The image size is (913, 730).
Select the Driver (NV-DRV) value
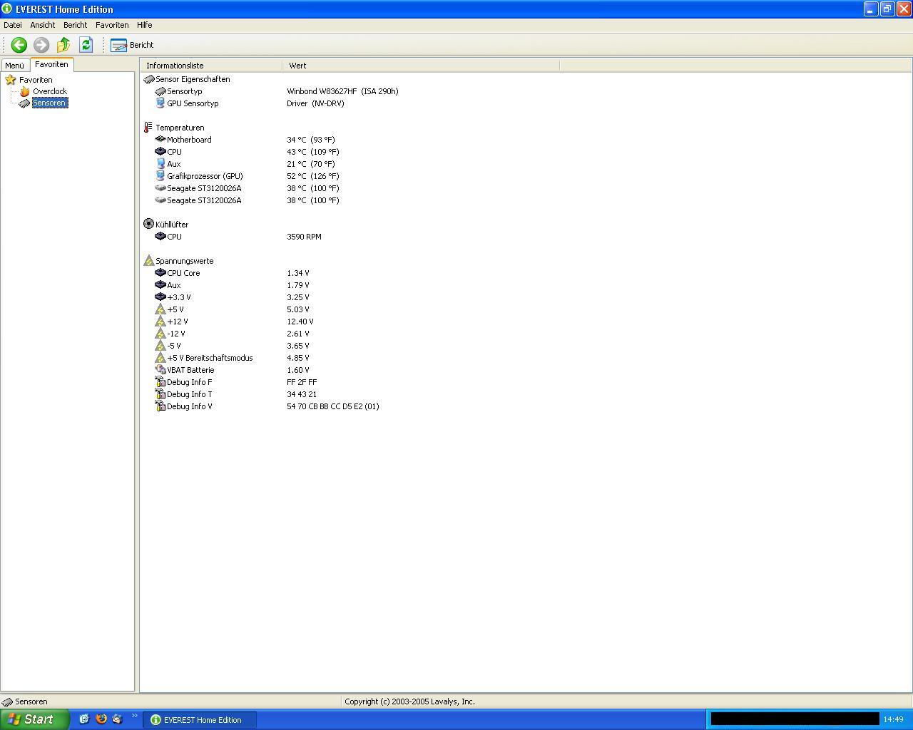[x=315, y=103]
